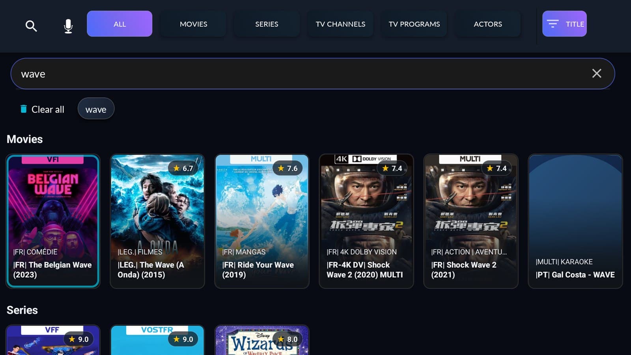Click the search magnifier icon
Screen dimensions: 631x355
31,26
